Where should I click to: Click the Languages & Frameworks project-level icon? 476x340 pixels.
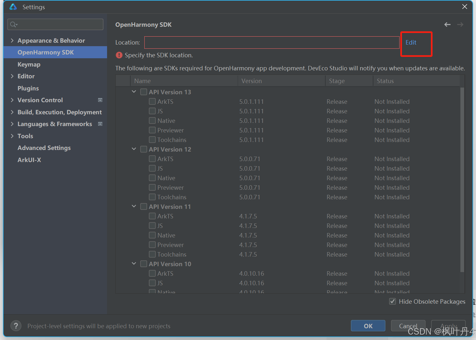[x=100, y=124]
